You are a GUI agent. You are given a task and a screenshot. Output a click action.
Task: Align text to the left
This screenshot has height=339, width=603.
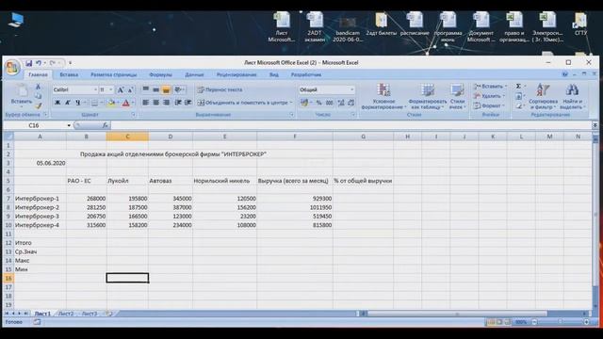tap(146, 103)
